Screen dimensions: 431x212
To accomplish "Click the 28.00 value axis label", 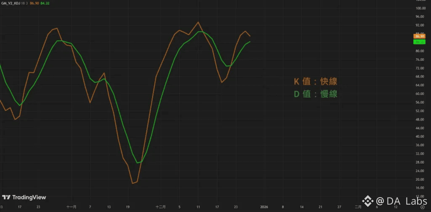I will (420, 162).
